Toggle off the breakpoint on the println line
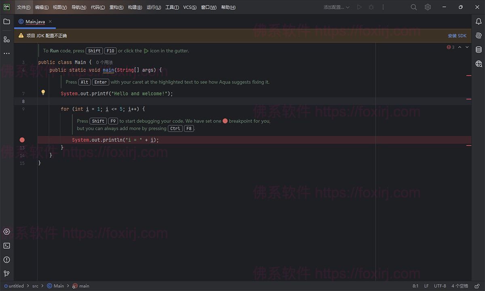Screen dimensions: 485x291 tap(22, 140)
